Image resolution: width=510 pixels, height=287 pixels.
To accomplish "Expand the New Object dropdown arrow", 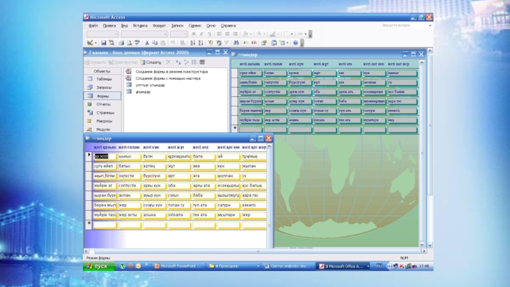I will click(288, 43).
